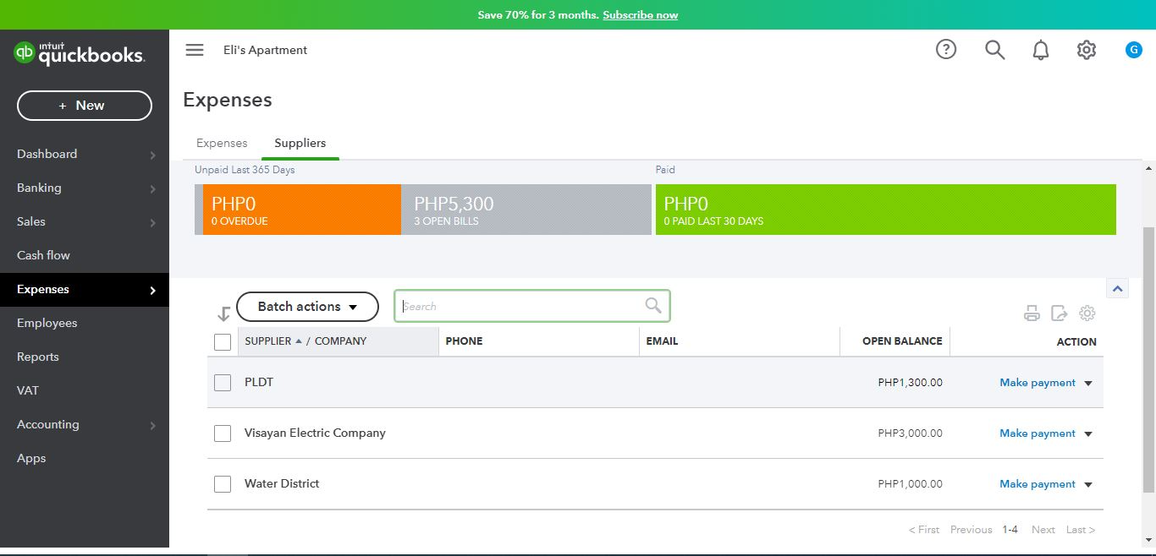Viewport: 1156px width, 556px height.
Task: Open the global search magnifier
Action: 995,50
